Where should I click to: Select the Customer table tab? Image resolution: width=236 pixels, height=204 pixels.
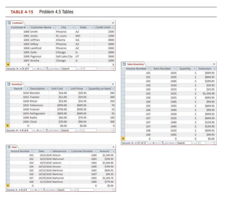click(x=15, y=23)
